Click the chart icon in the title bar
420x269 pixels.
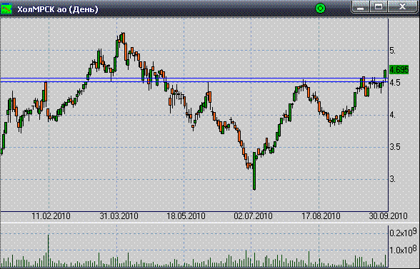[x=6, y=9]
